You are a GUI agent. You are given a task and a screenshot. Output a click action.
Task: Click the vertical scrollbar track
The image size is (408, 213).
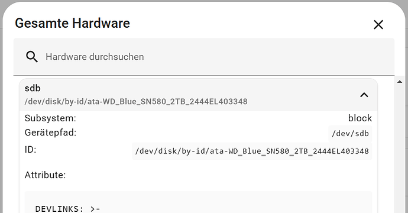pos(400,149)
